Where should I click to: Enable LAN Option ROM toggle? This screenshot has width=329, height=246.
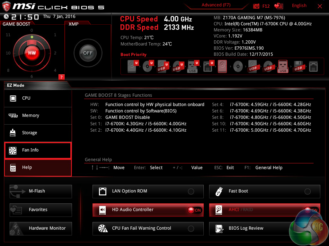click(x=191, y=192)
